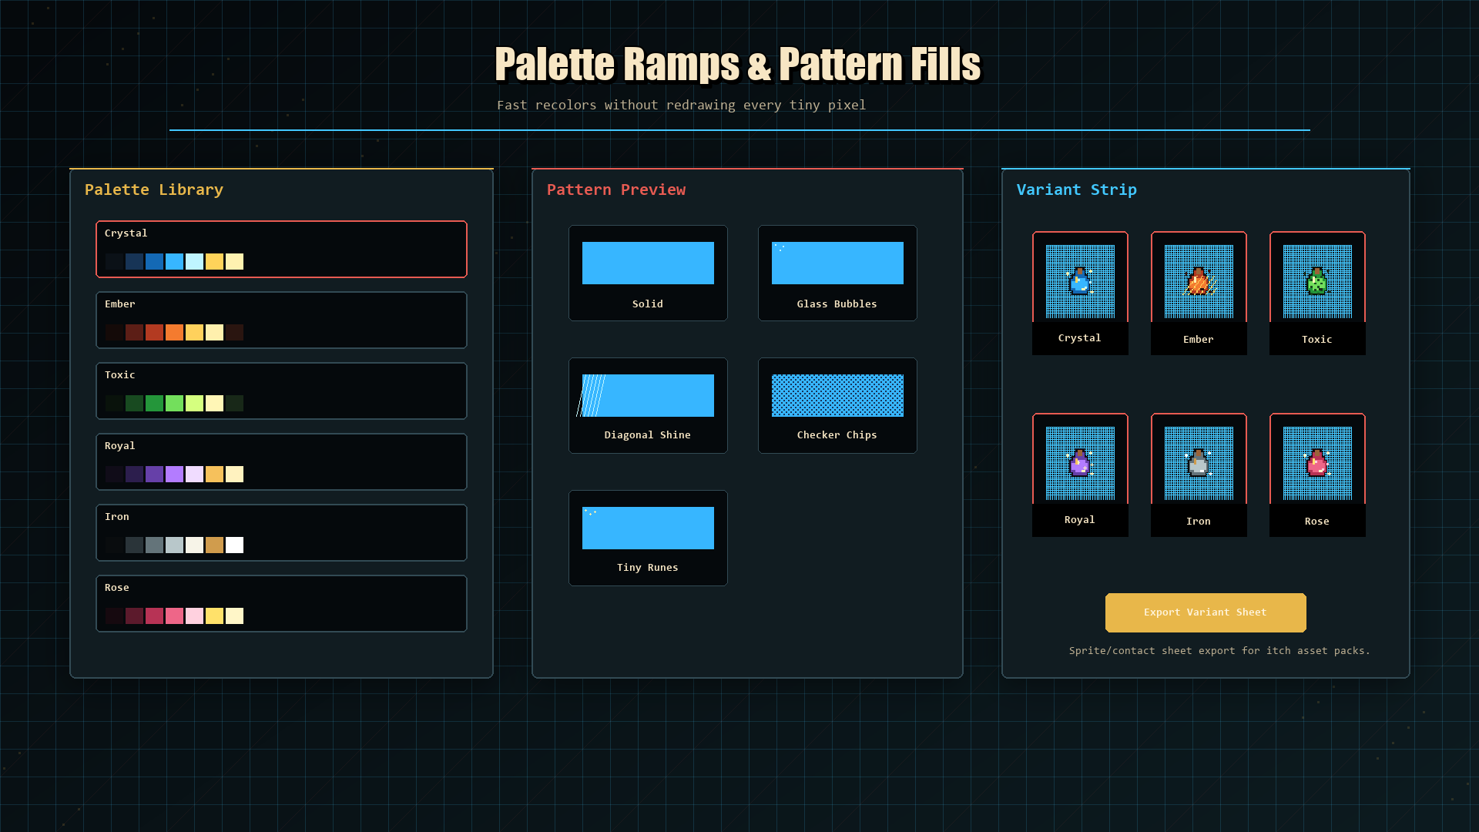Pick the orange Ember swatch
The height and width of the screenshot is (832, 1479).
point(174,333)
